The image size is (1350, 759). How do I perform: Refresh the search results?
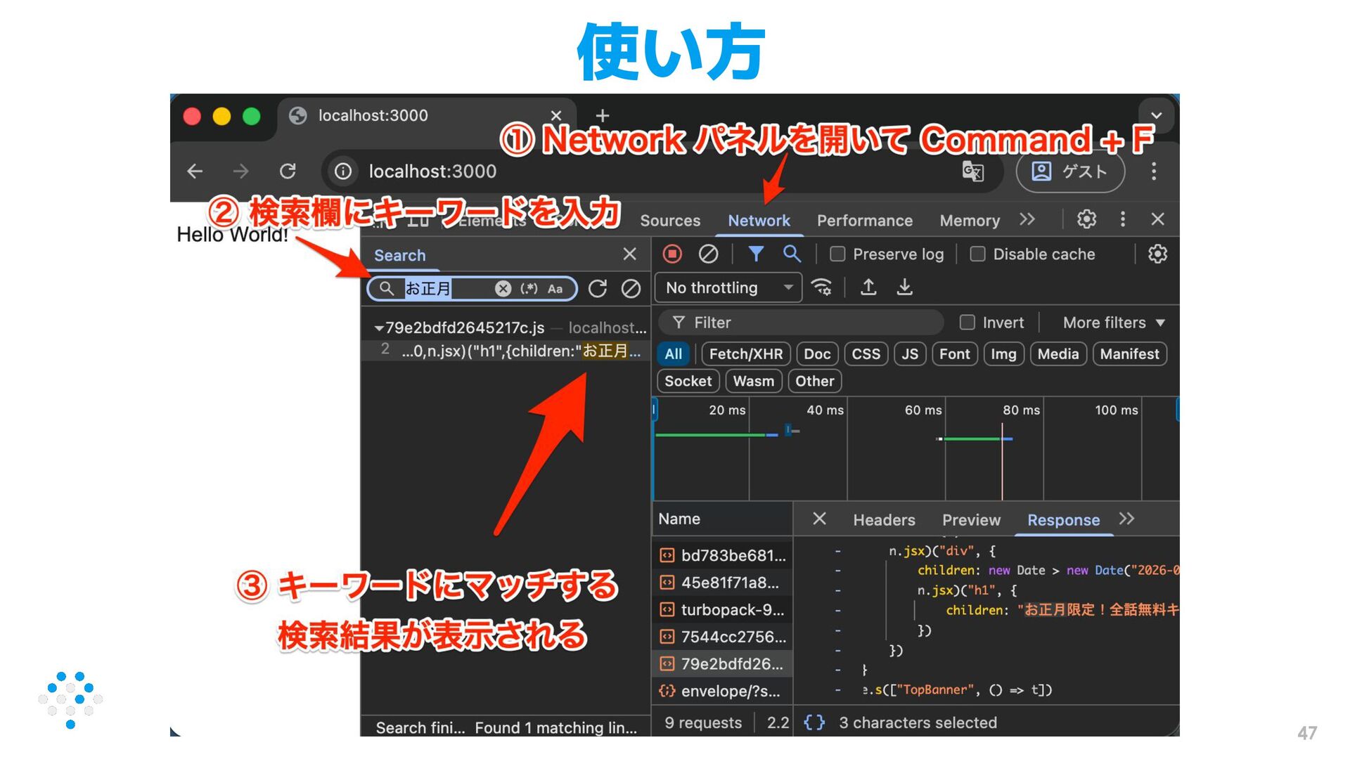tap(598, 289)
